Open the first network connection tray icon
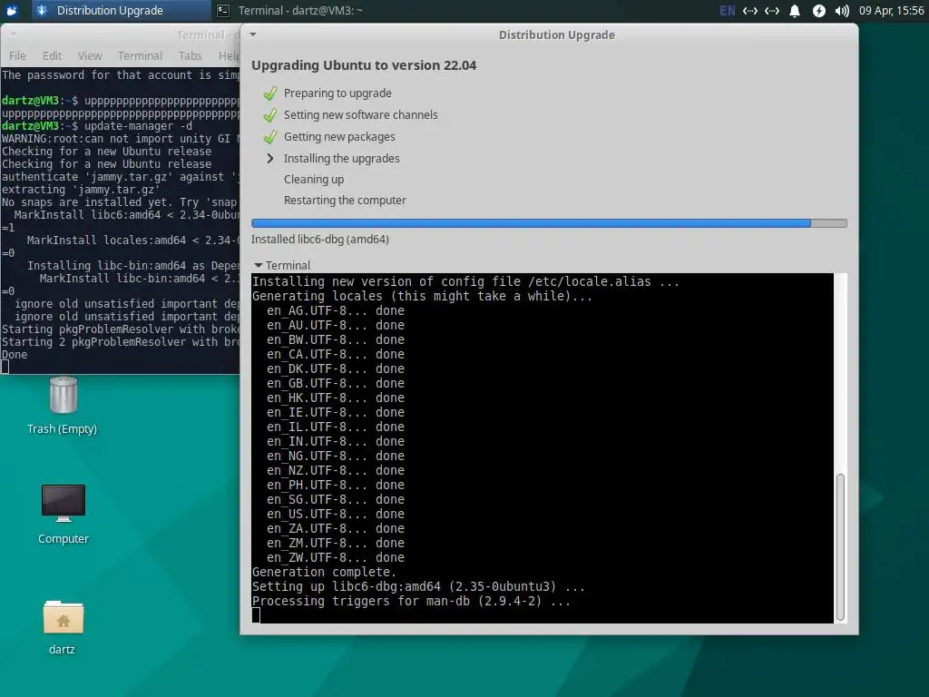Image resolution: width=929 pixels, height=697 pixels. [x=750, y=11]
